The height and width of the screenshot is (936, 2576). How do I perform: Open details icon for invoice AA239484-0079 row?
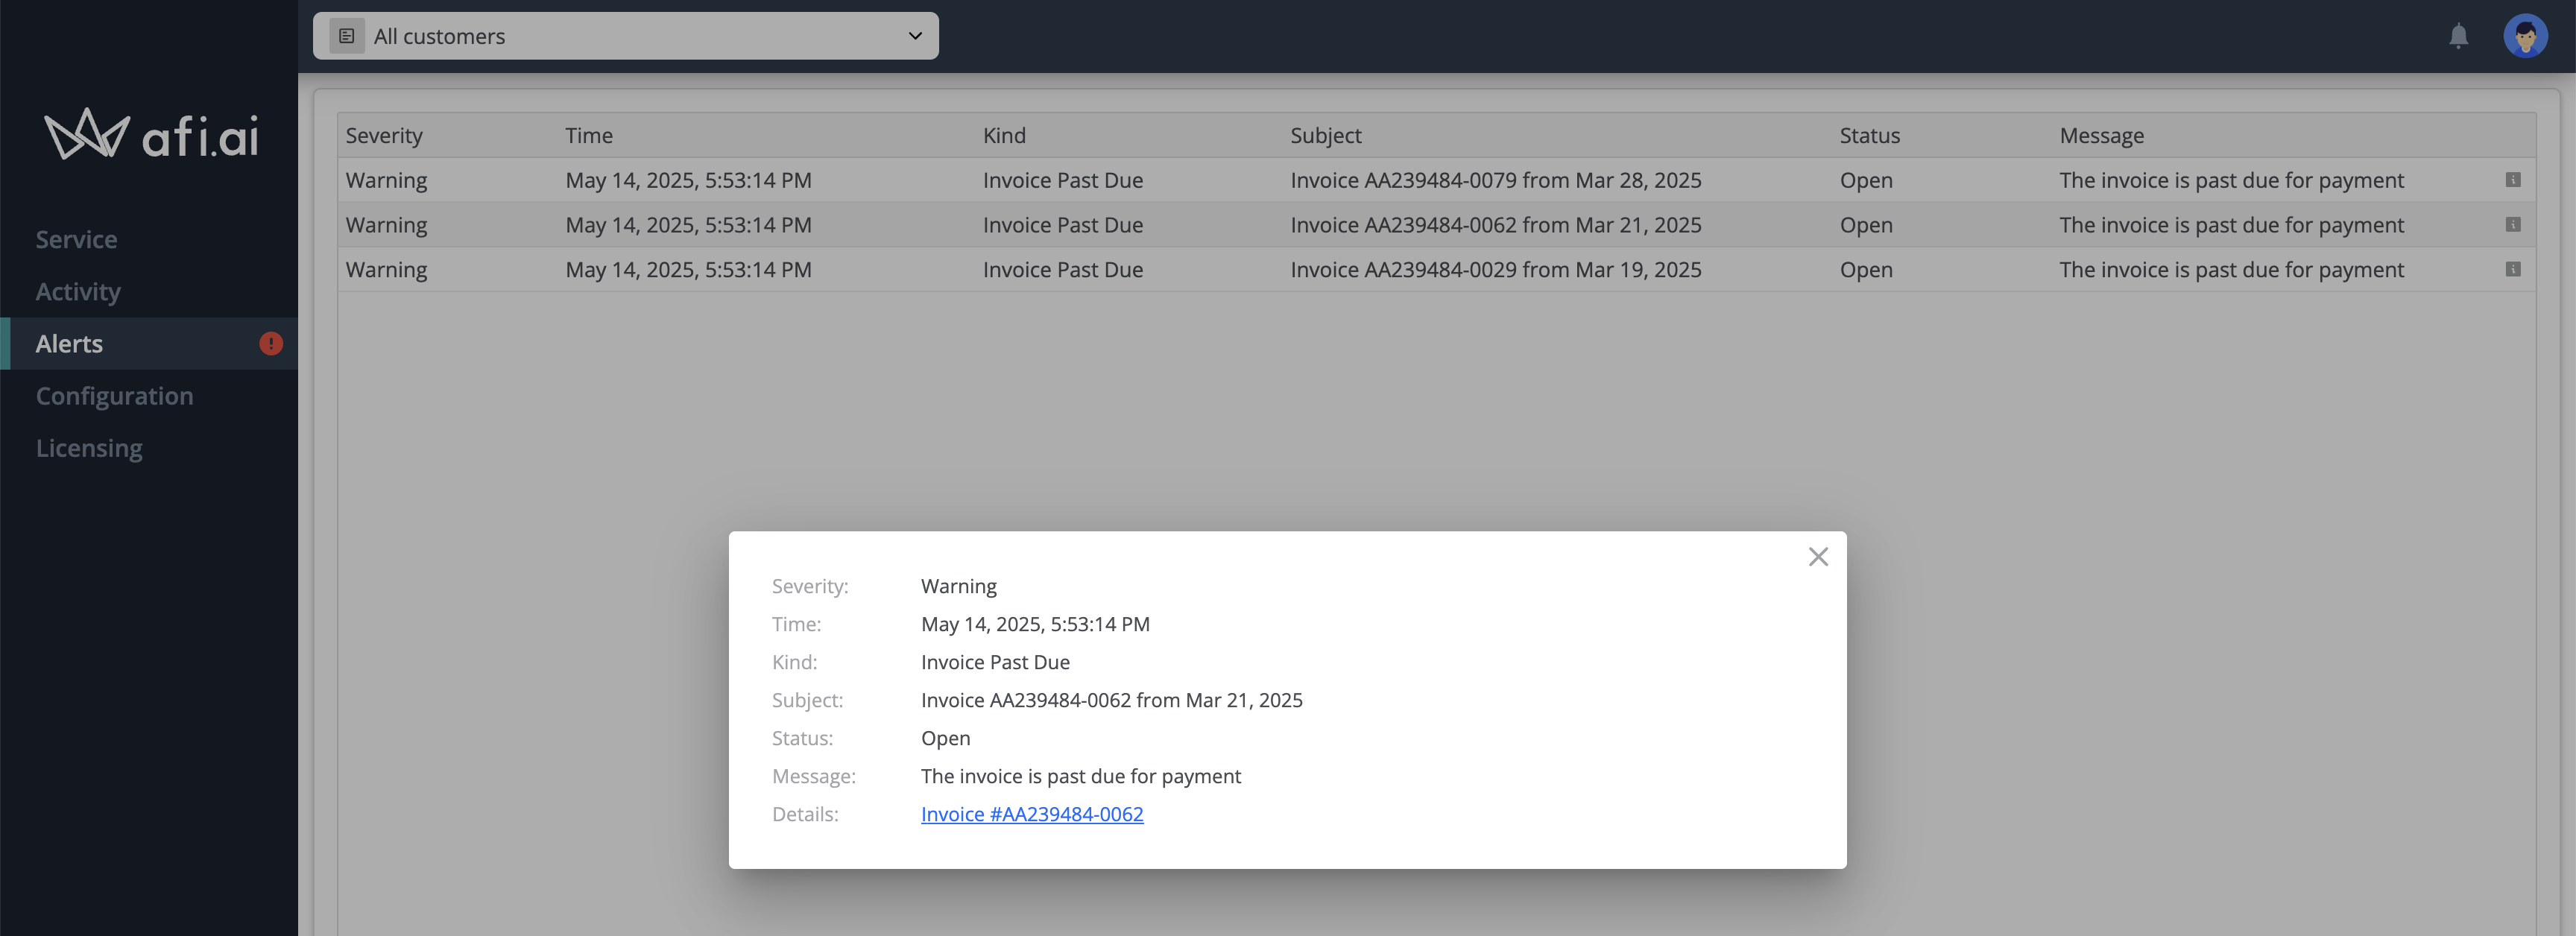tap(2512, 180)
